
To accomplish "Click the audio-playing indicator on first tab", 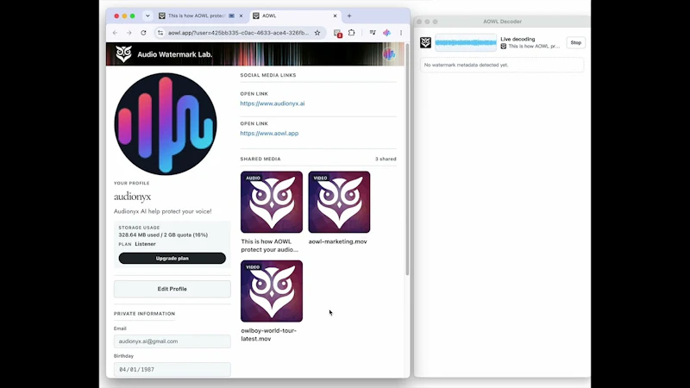I will tap(231, 16).
